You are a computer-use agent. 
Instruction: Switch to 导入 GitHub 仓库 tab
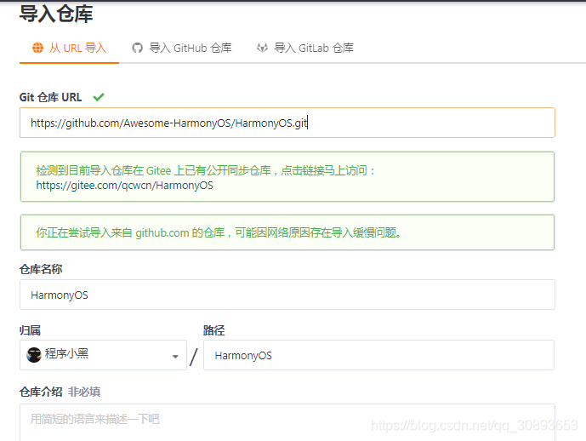(182, 48)
